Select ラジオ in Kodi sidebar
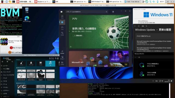Screen dimensions: 175x98 pos(5,81)
